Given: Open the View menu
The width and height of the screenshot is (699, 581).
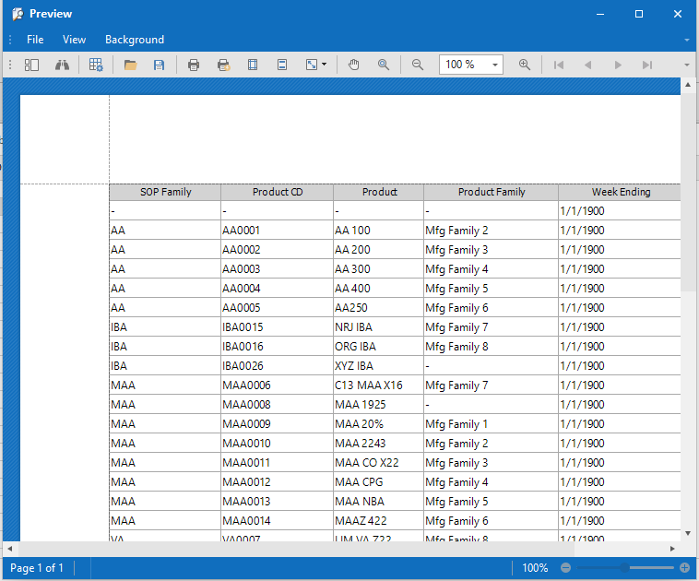Looking at the screenshot, I should coord(74,40).
